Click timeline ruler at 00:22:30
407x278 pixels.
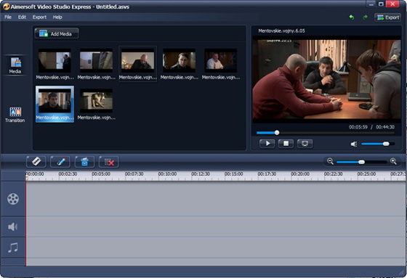[334, 173]
